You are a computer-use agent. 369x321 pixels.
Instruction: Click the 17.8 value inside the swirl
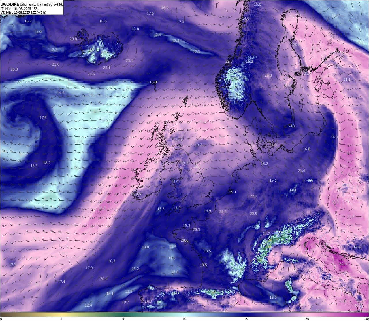tap(43, 118)
